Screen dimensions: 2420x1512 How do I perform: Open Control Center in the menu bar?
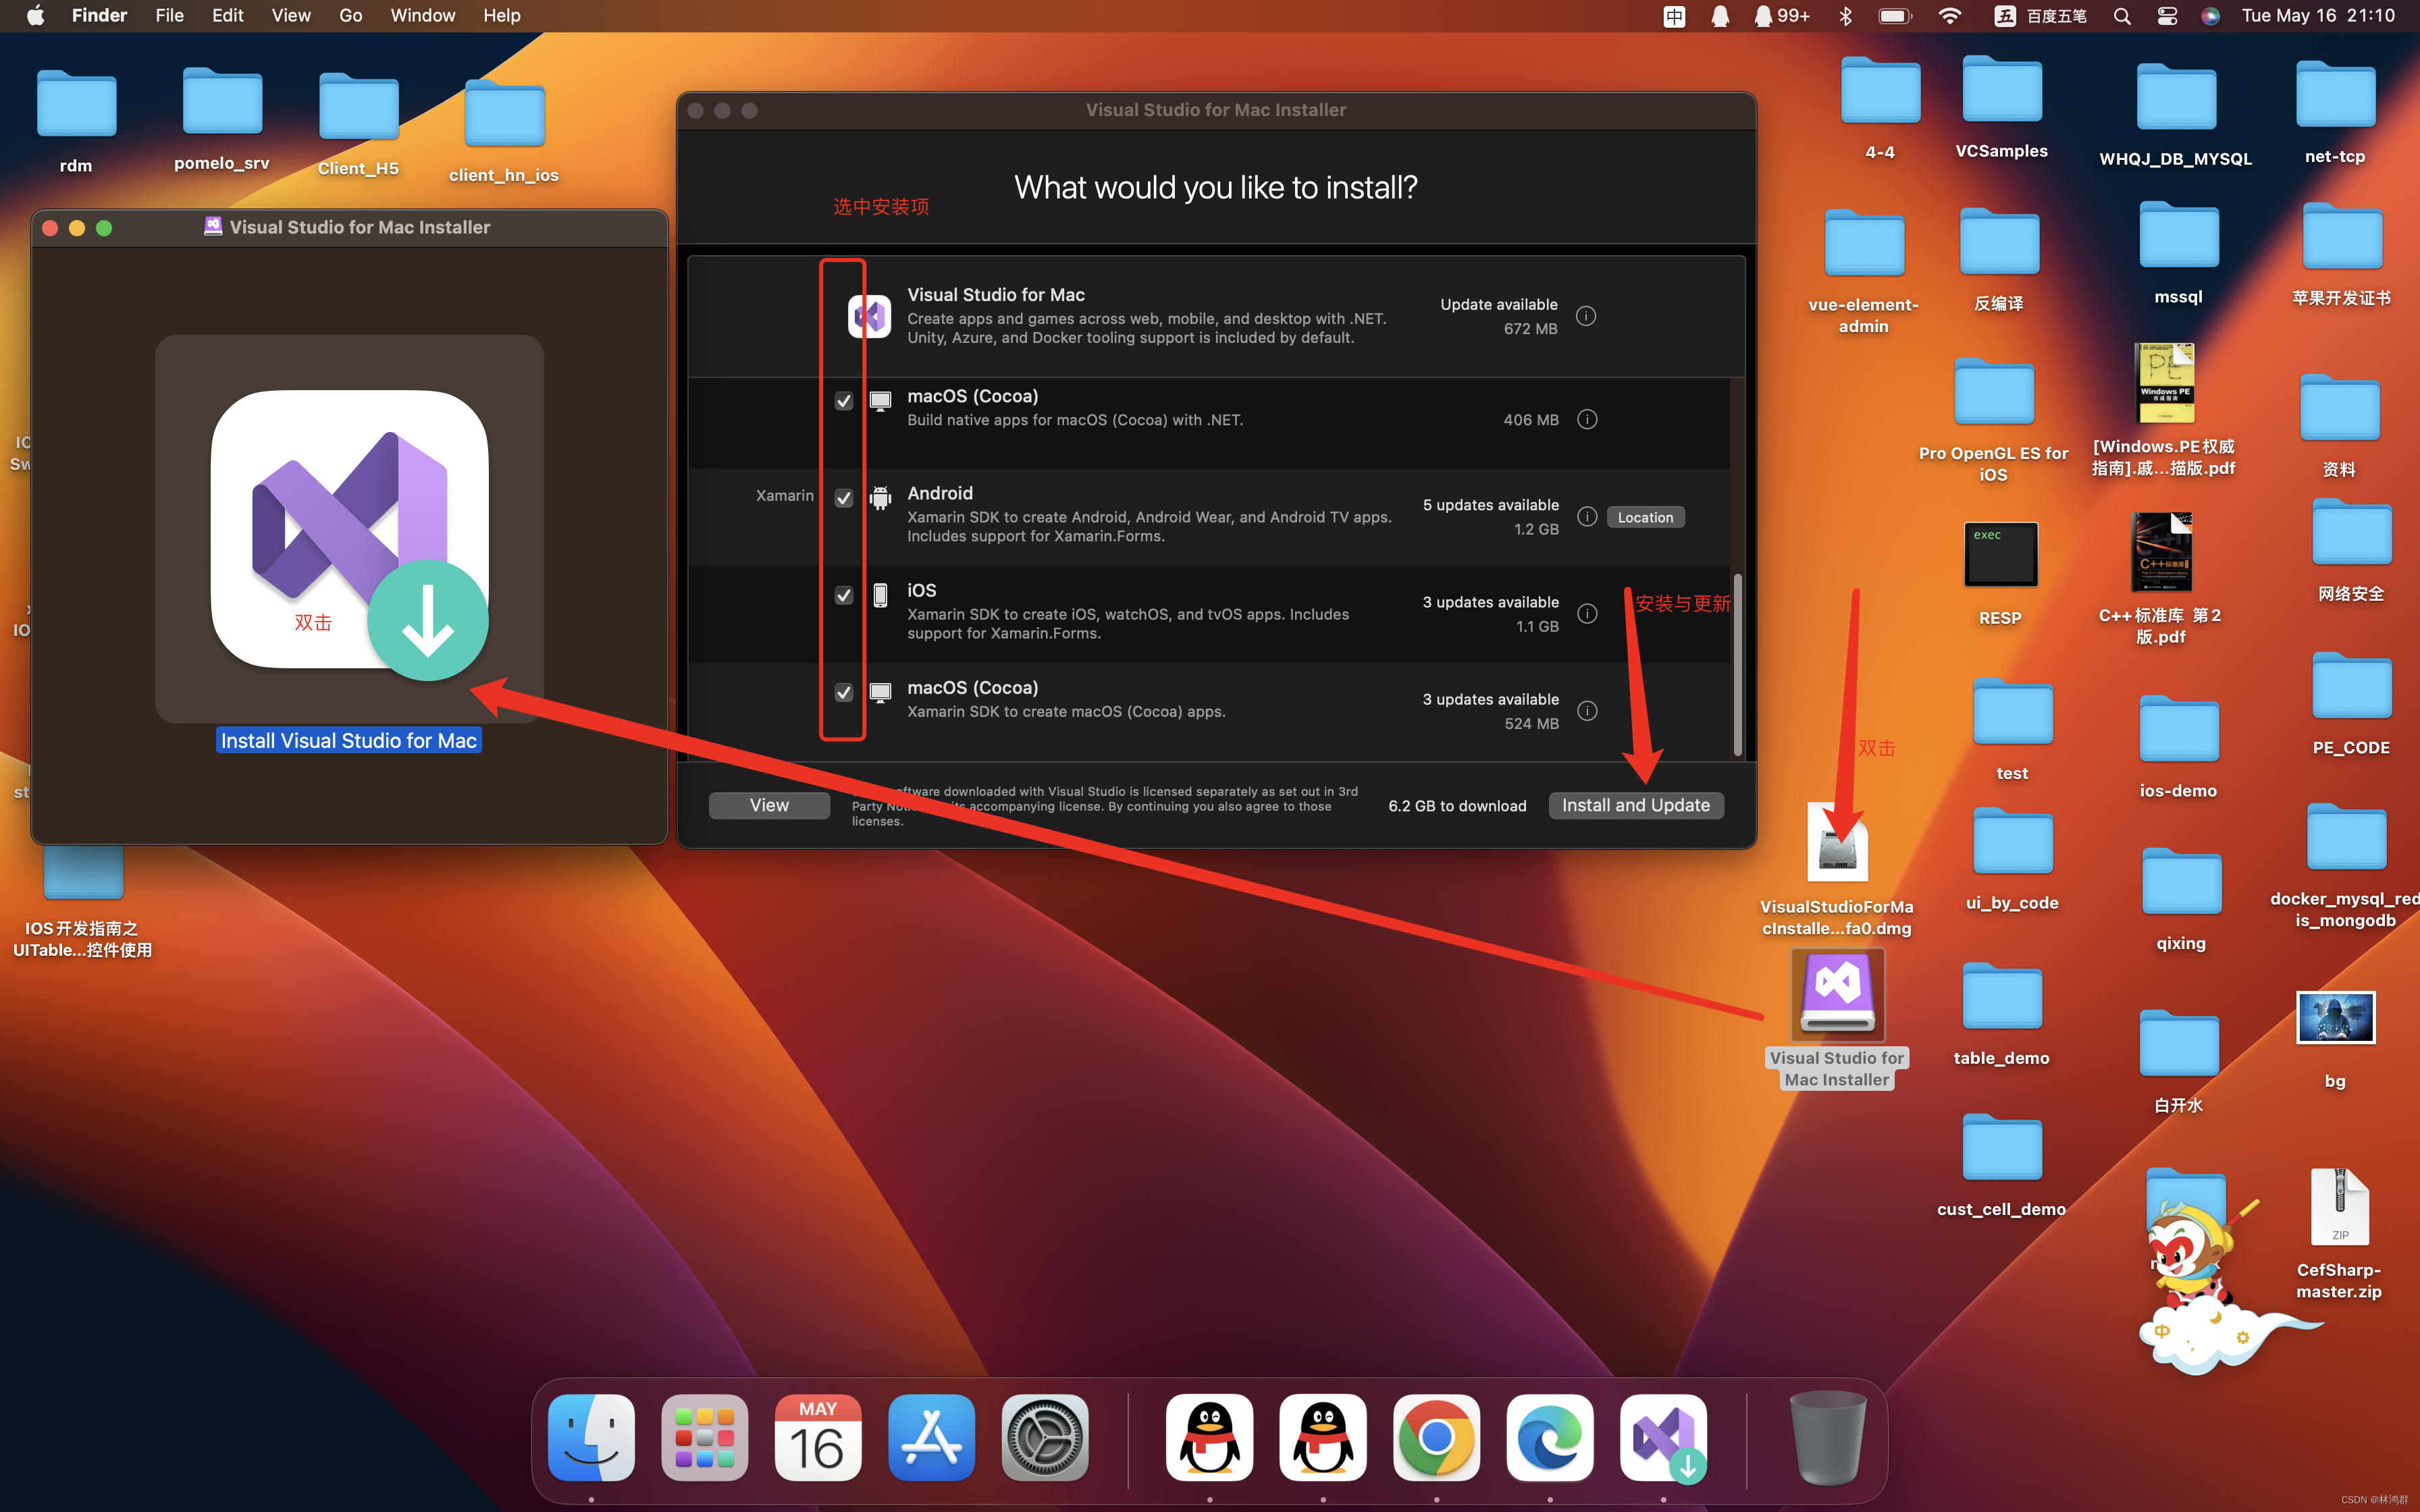coord(2167,16)
